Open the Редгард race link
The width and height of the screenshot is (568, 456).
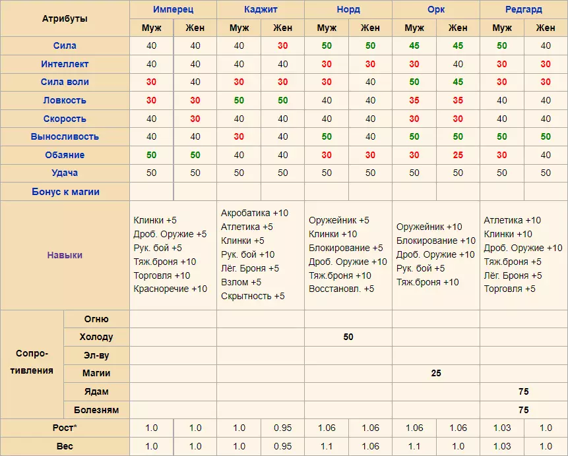[523, 9]
